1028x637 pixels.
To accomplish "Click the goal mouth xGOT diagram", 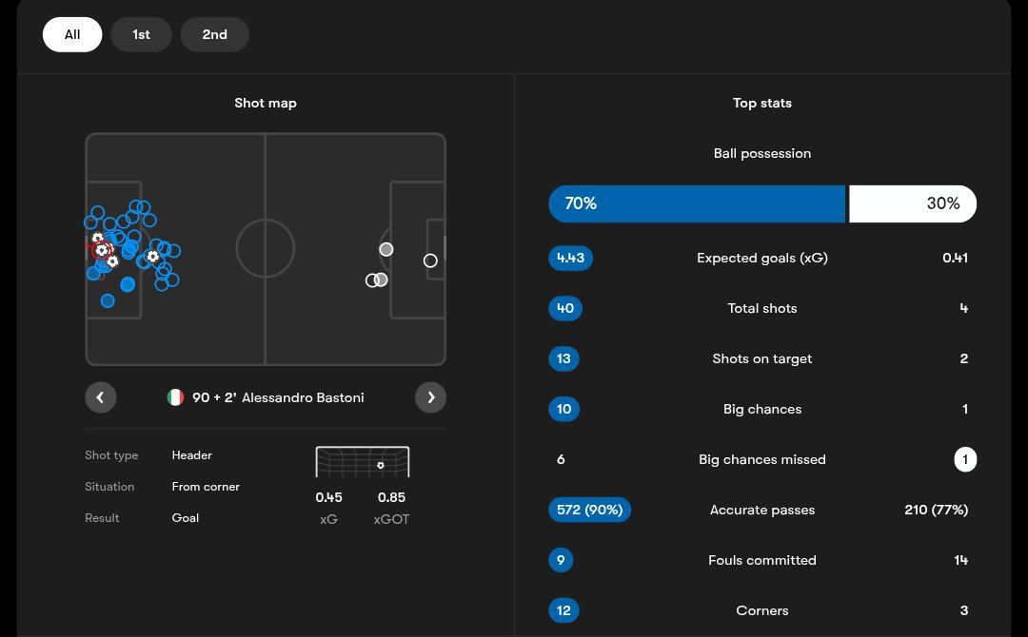I will (x=363, y=462).
